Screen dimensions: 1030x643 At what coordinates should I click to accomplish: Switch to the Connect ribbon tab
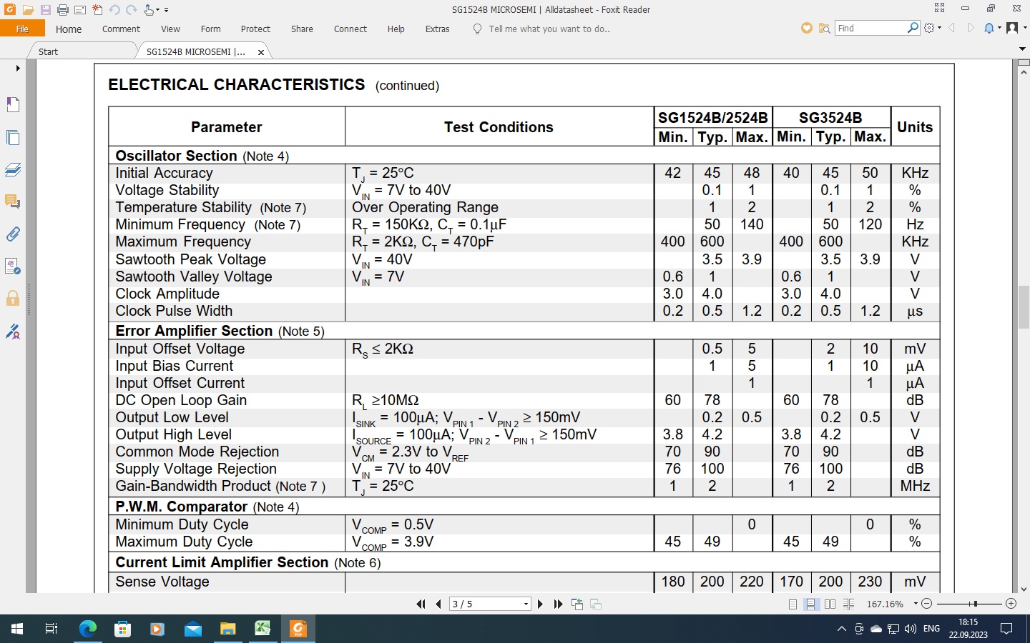pyautogui.click(x=350, y=29)
